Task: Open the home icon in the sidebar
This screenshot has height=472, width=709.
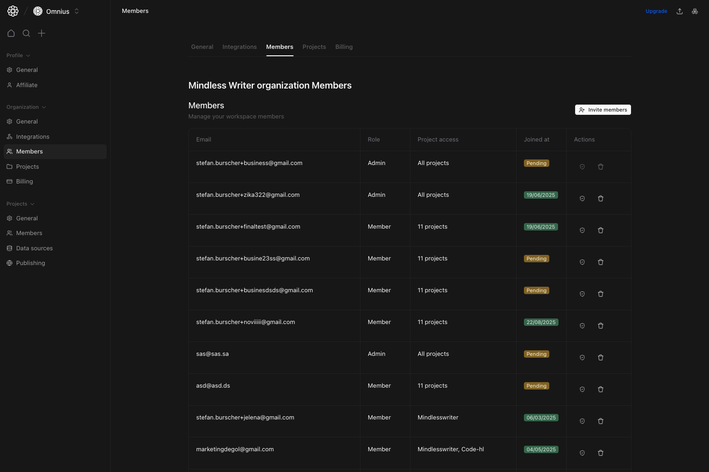Action: (11, 33)
